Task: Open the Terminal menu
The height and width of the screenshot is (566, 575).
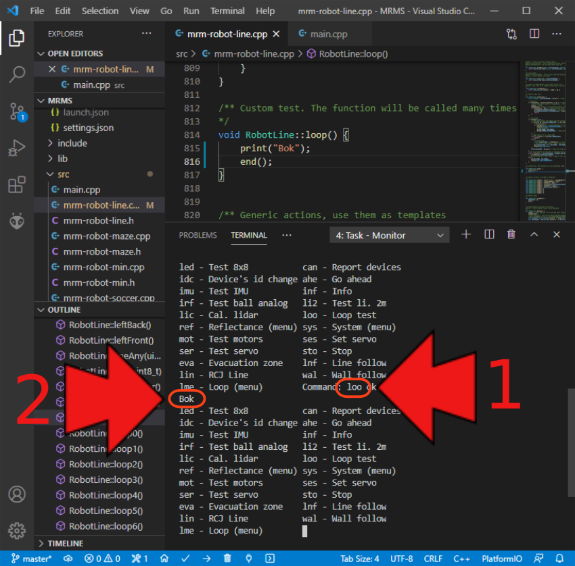Action: pyautogui.click(x=227, y=11)
